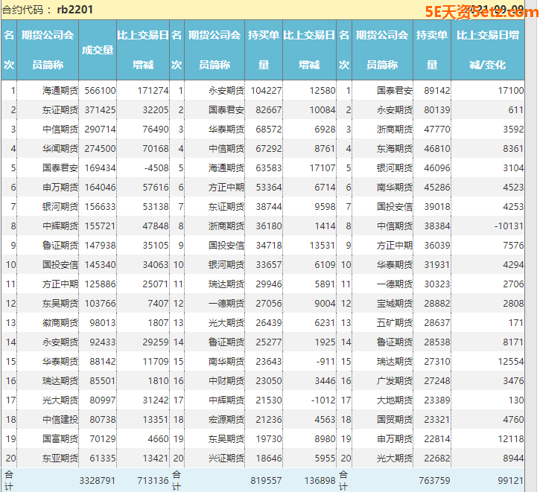This screenshot has height=492, width=540.
Task: Click volume change 171274 in row 1
Action: 153,91
